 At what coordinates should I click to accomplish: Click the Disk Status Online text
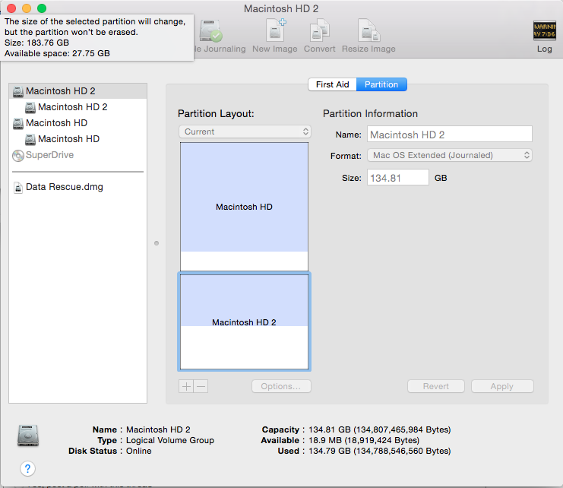tap(138, 451)
